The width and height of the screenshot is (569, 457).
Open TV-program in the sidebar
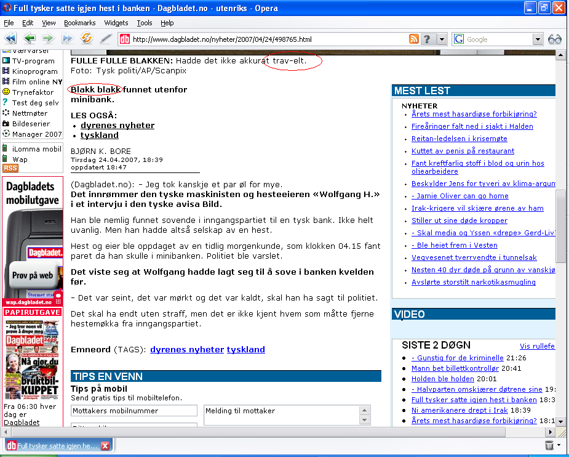pos(33,61)
